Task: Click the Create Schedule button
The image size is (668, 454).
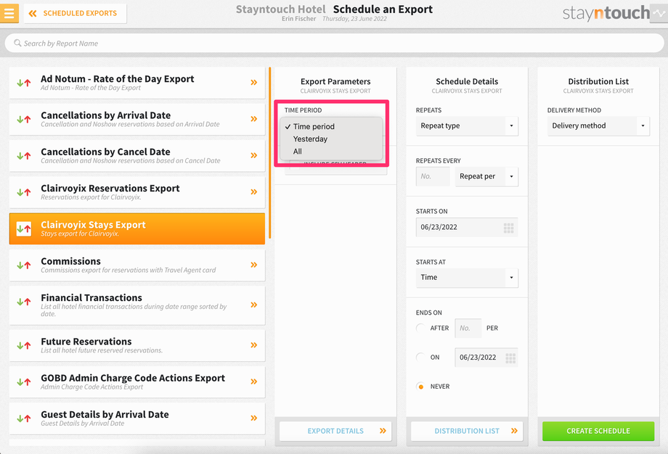Action: coord(598,431)
